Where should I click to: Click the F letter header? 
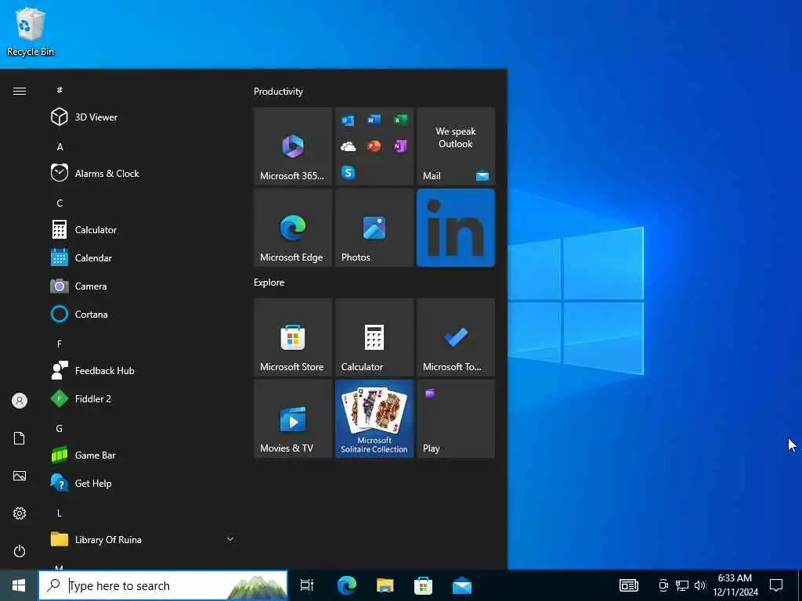coord(60,344)
